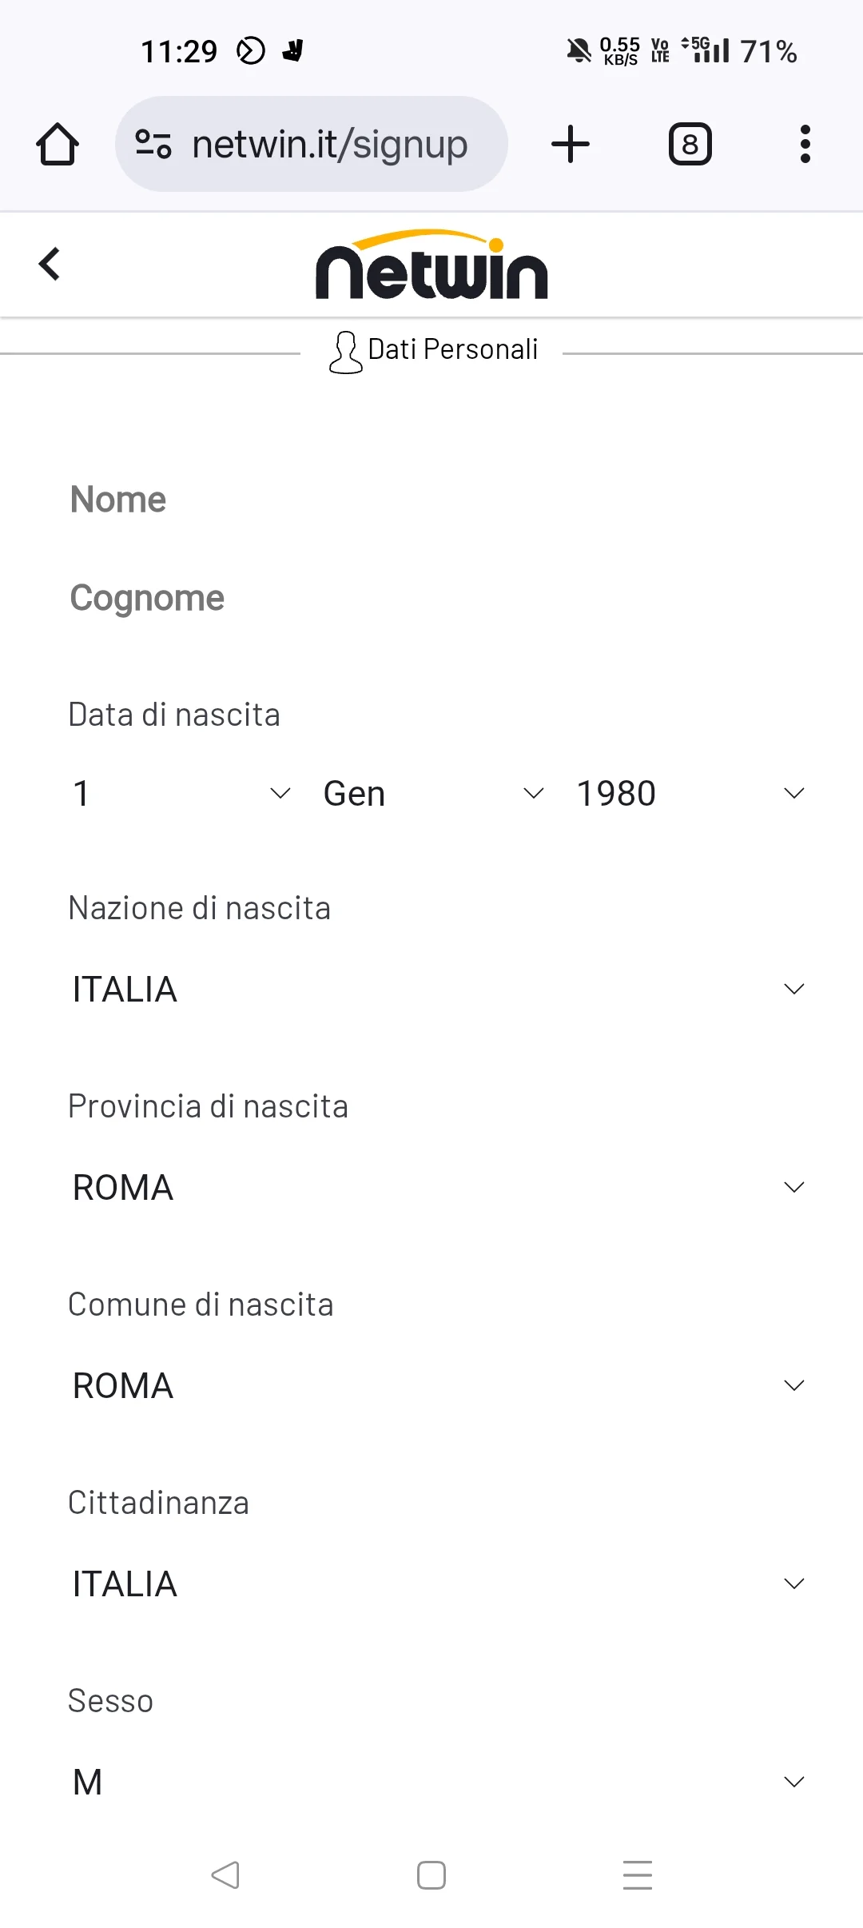The height and width of the screenshot is (1928, 863).
Task: Tap the Android home navigation button
Action: [431, 1874]
